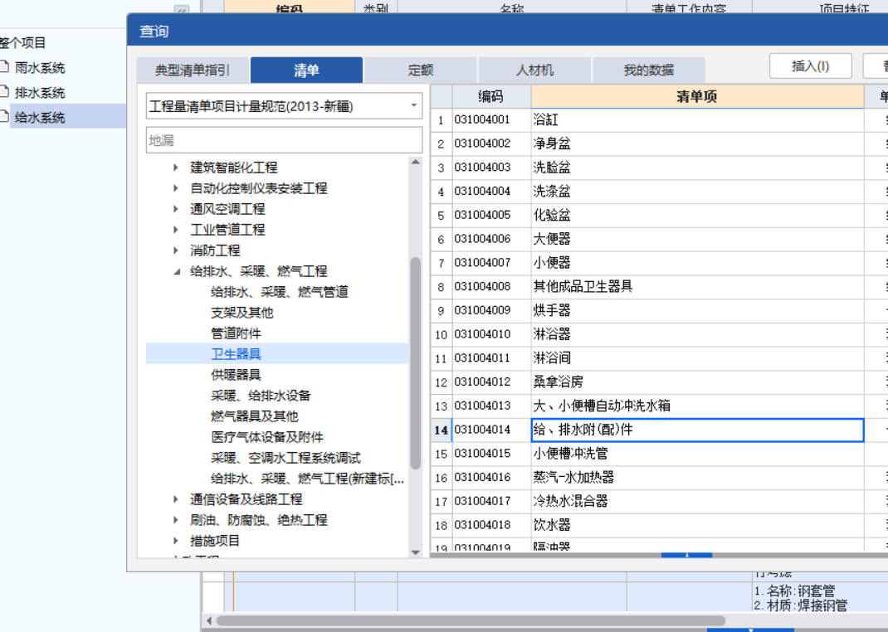Select the 浴缸 row in the list
The height and width of the screenshot is (632, 888).
click(x=581, y=119)
